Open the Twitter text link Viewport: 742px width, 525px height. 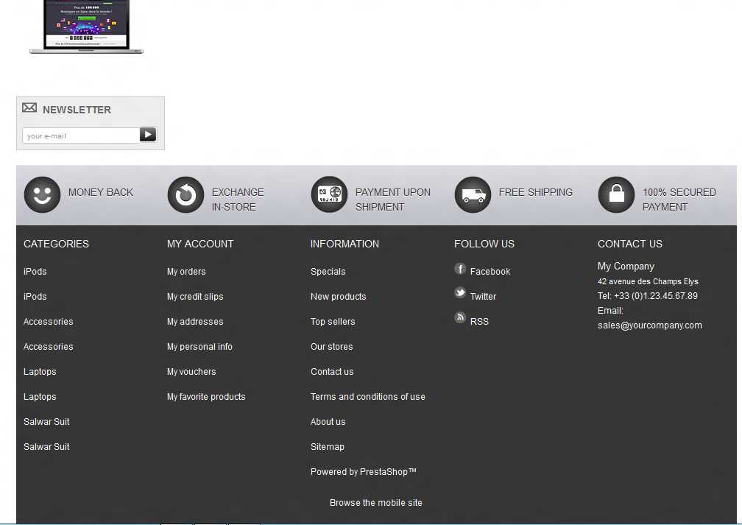point(483,297)
